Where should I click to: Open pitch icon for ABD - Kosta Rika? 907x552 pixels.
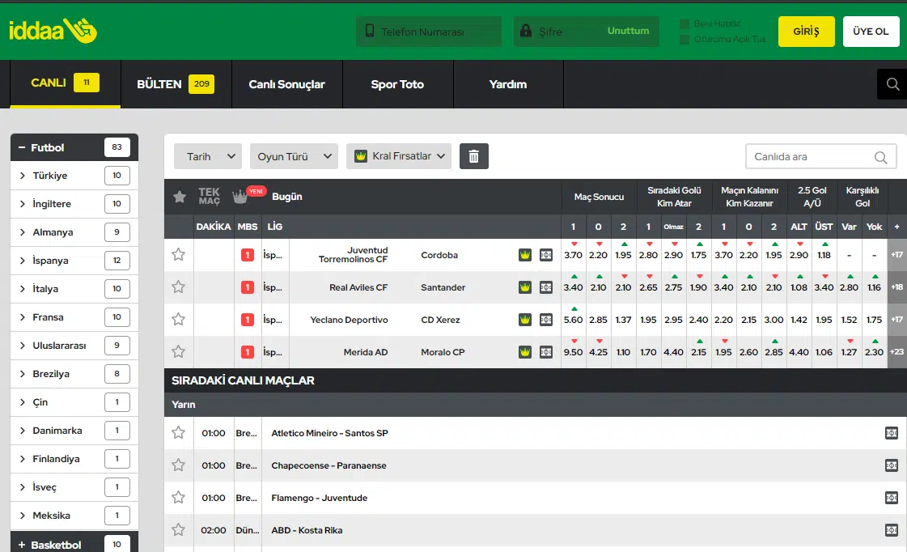pyautogui.click(x=892, y=530)
